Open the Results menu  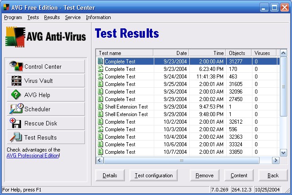coord(52,17)
